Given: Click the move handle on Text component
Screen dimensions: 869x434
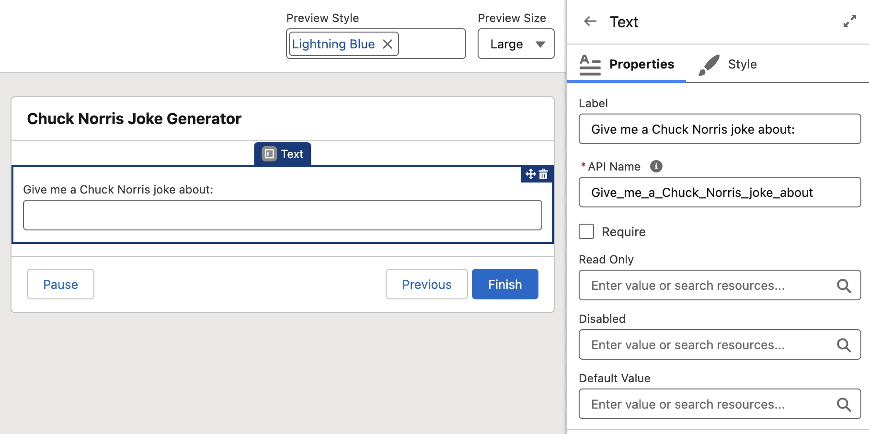Looking at the screenshot, I should pyautogui.click(x=530, y=174).
